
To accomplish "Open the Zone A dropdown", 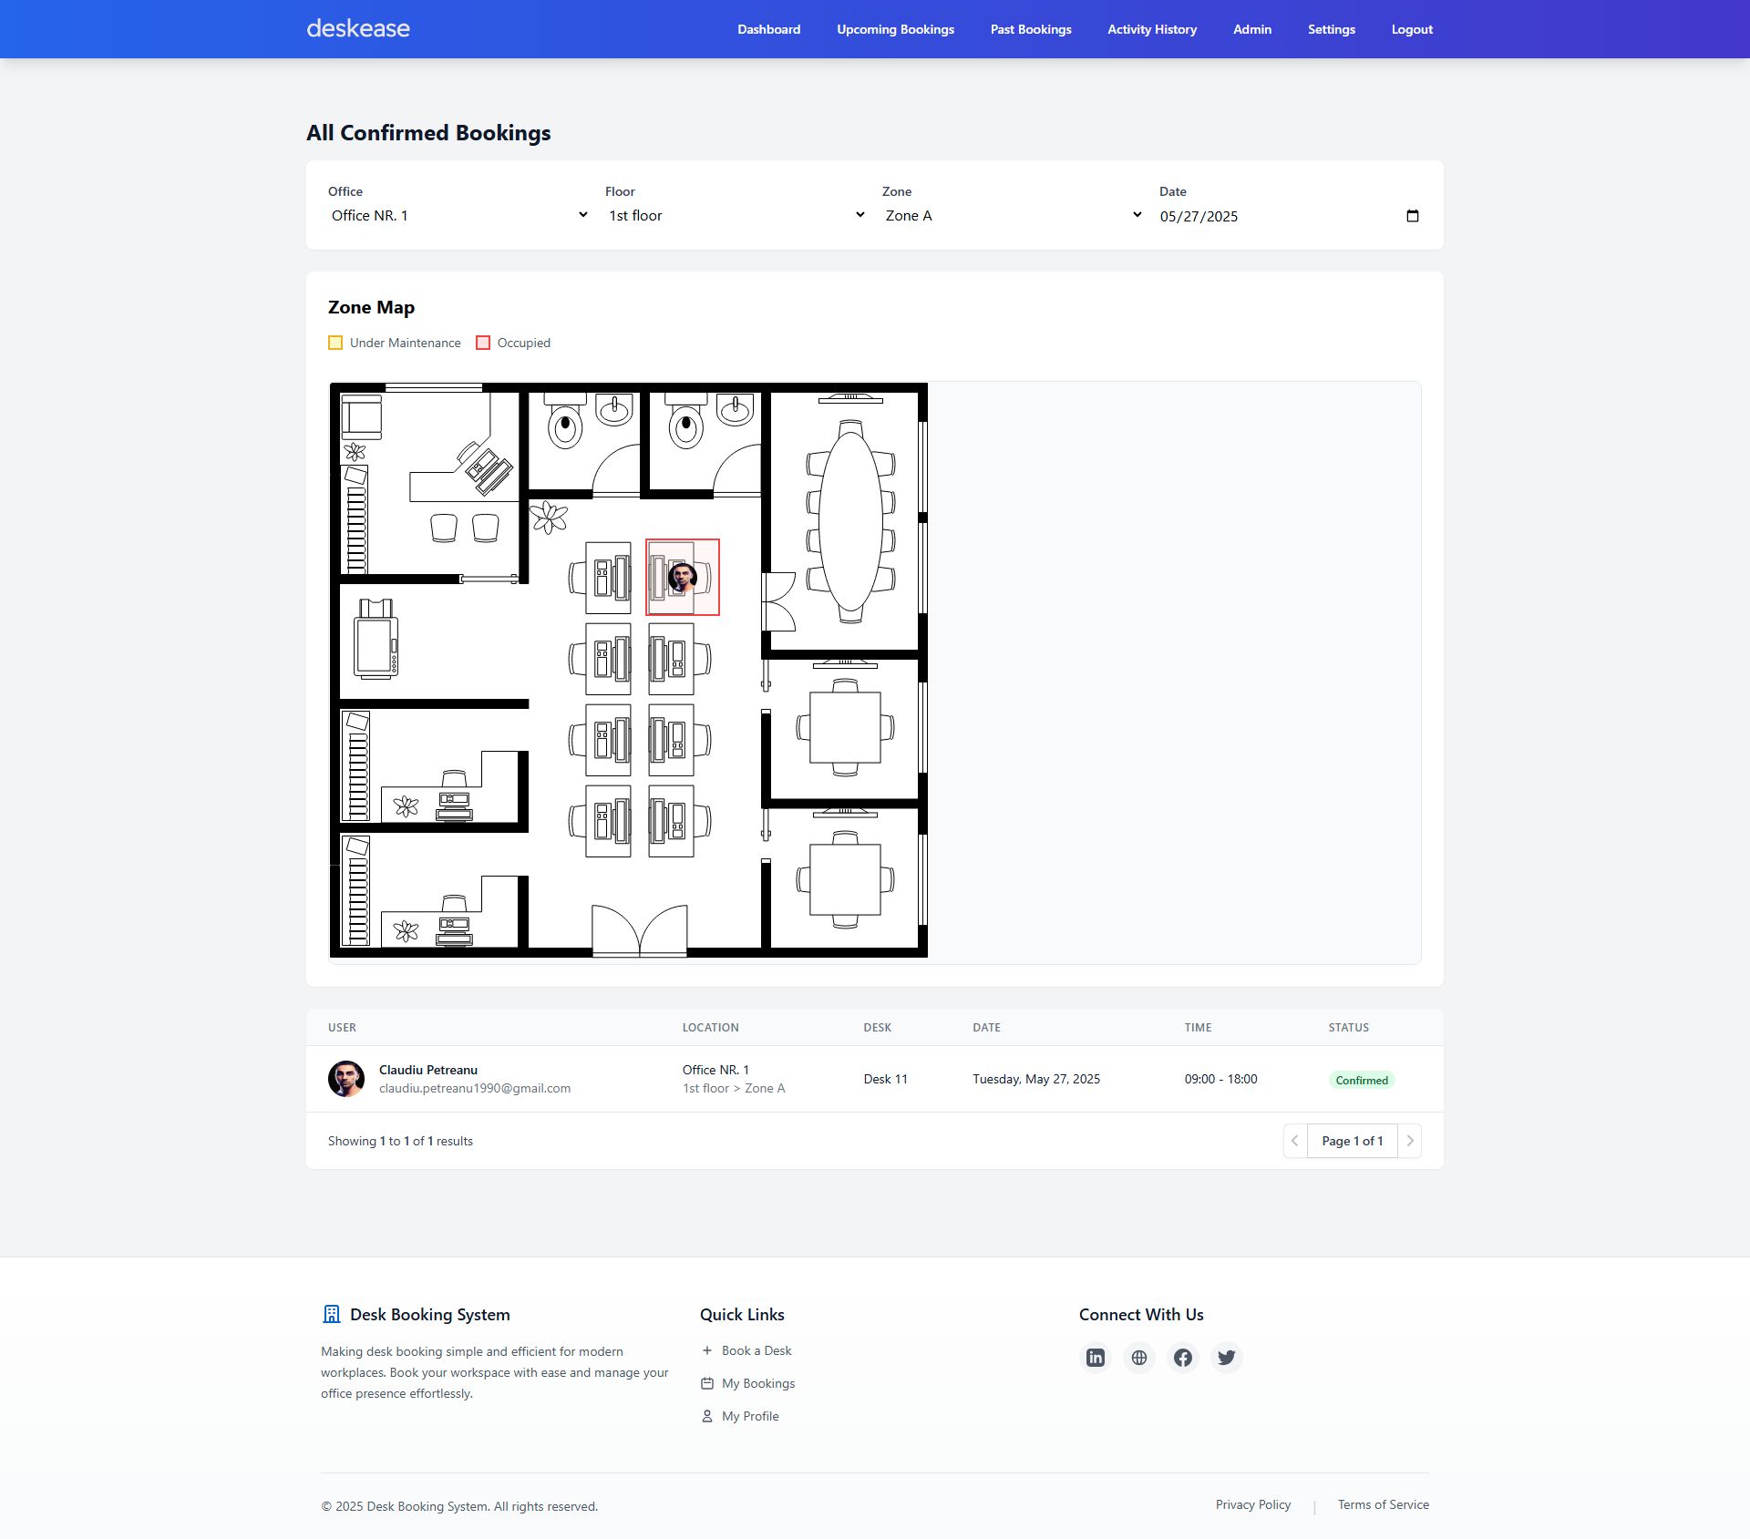I will point(1014,216).
